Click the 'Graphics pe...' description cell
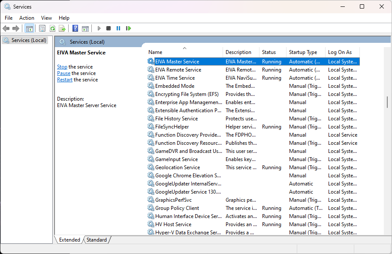Image resolution: width=392 pixels, height=254 pixels. (241, 200)
